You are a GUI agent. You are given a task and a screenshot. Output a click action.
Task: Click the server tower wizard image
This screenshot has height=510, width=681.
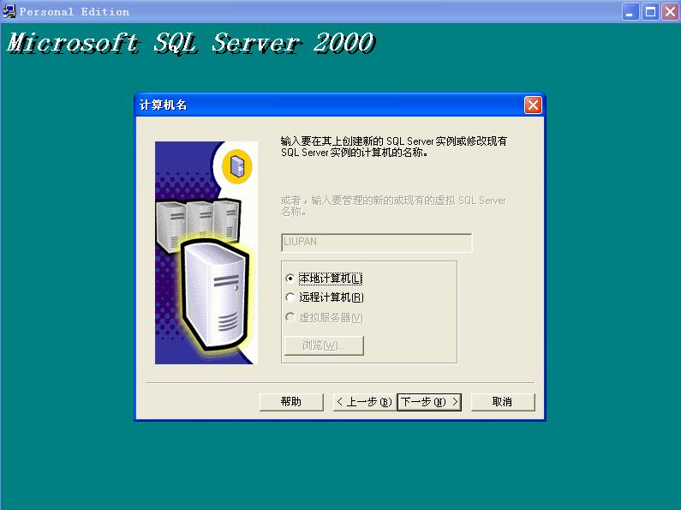tap(206, 253)
